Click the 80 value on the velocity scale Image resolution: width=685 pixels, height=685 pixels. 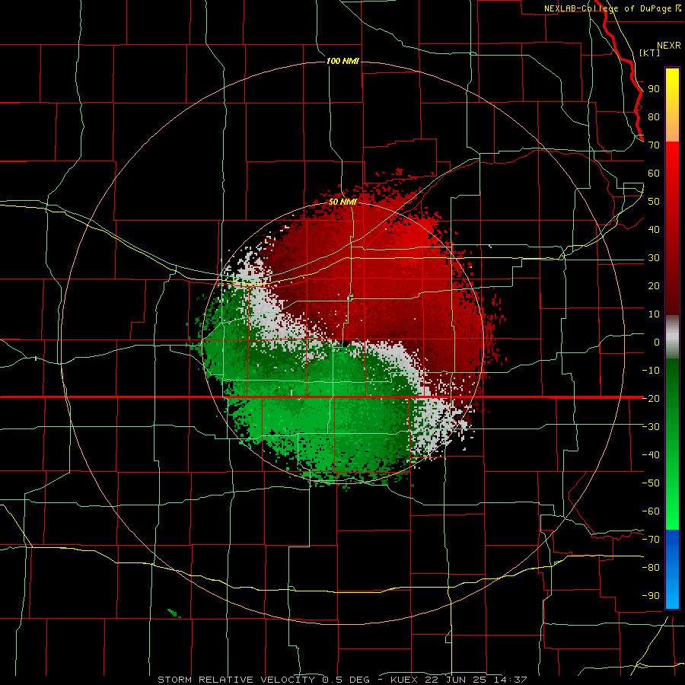pos(654,117)
